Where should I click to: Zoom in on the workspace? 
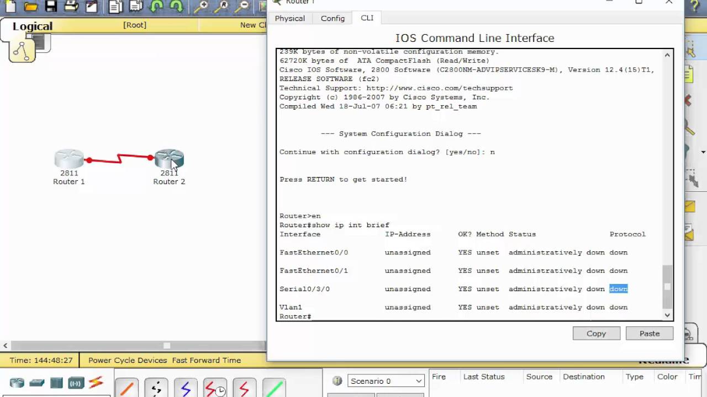click(x=201, y=7)
